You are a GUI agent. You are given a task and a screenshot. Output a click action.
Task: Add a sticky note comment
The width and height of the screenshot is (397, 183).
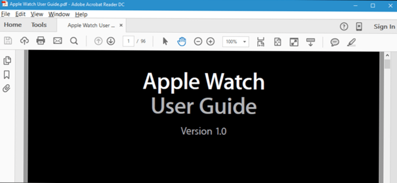335,42
